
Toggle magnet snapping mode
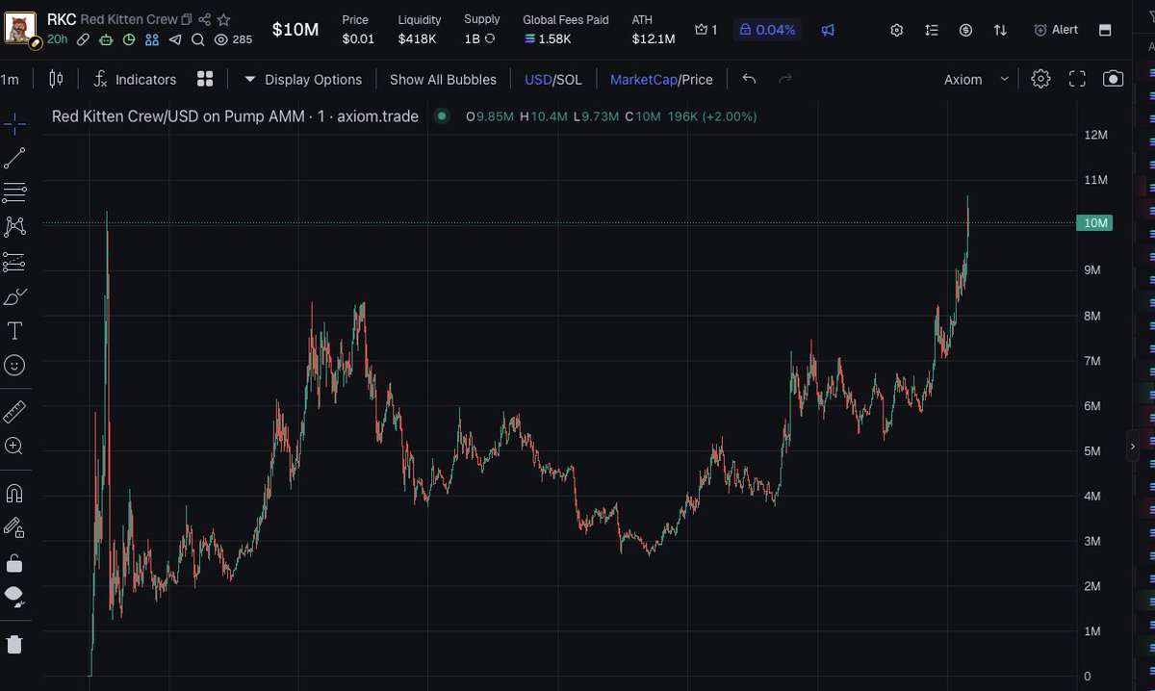14,493
